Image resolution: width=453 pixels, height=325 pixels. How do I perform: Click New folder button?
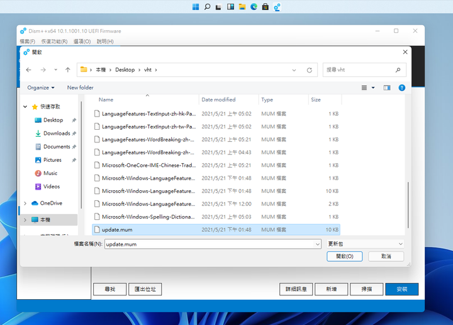tap(81, 88)
